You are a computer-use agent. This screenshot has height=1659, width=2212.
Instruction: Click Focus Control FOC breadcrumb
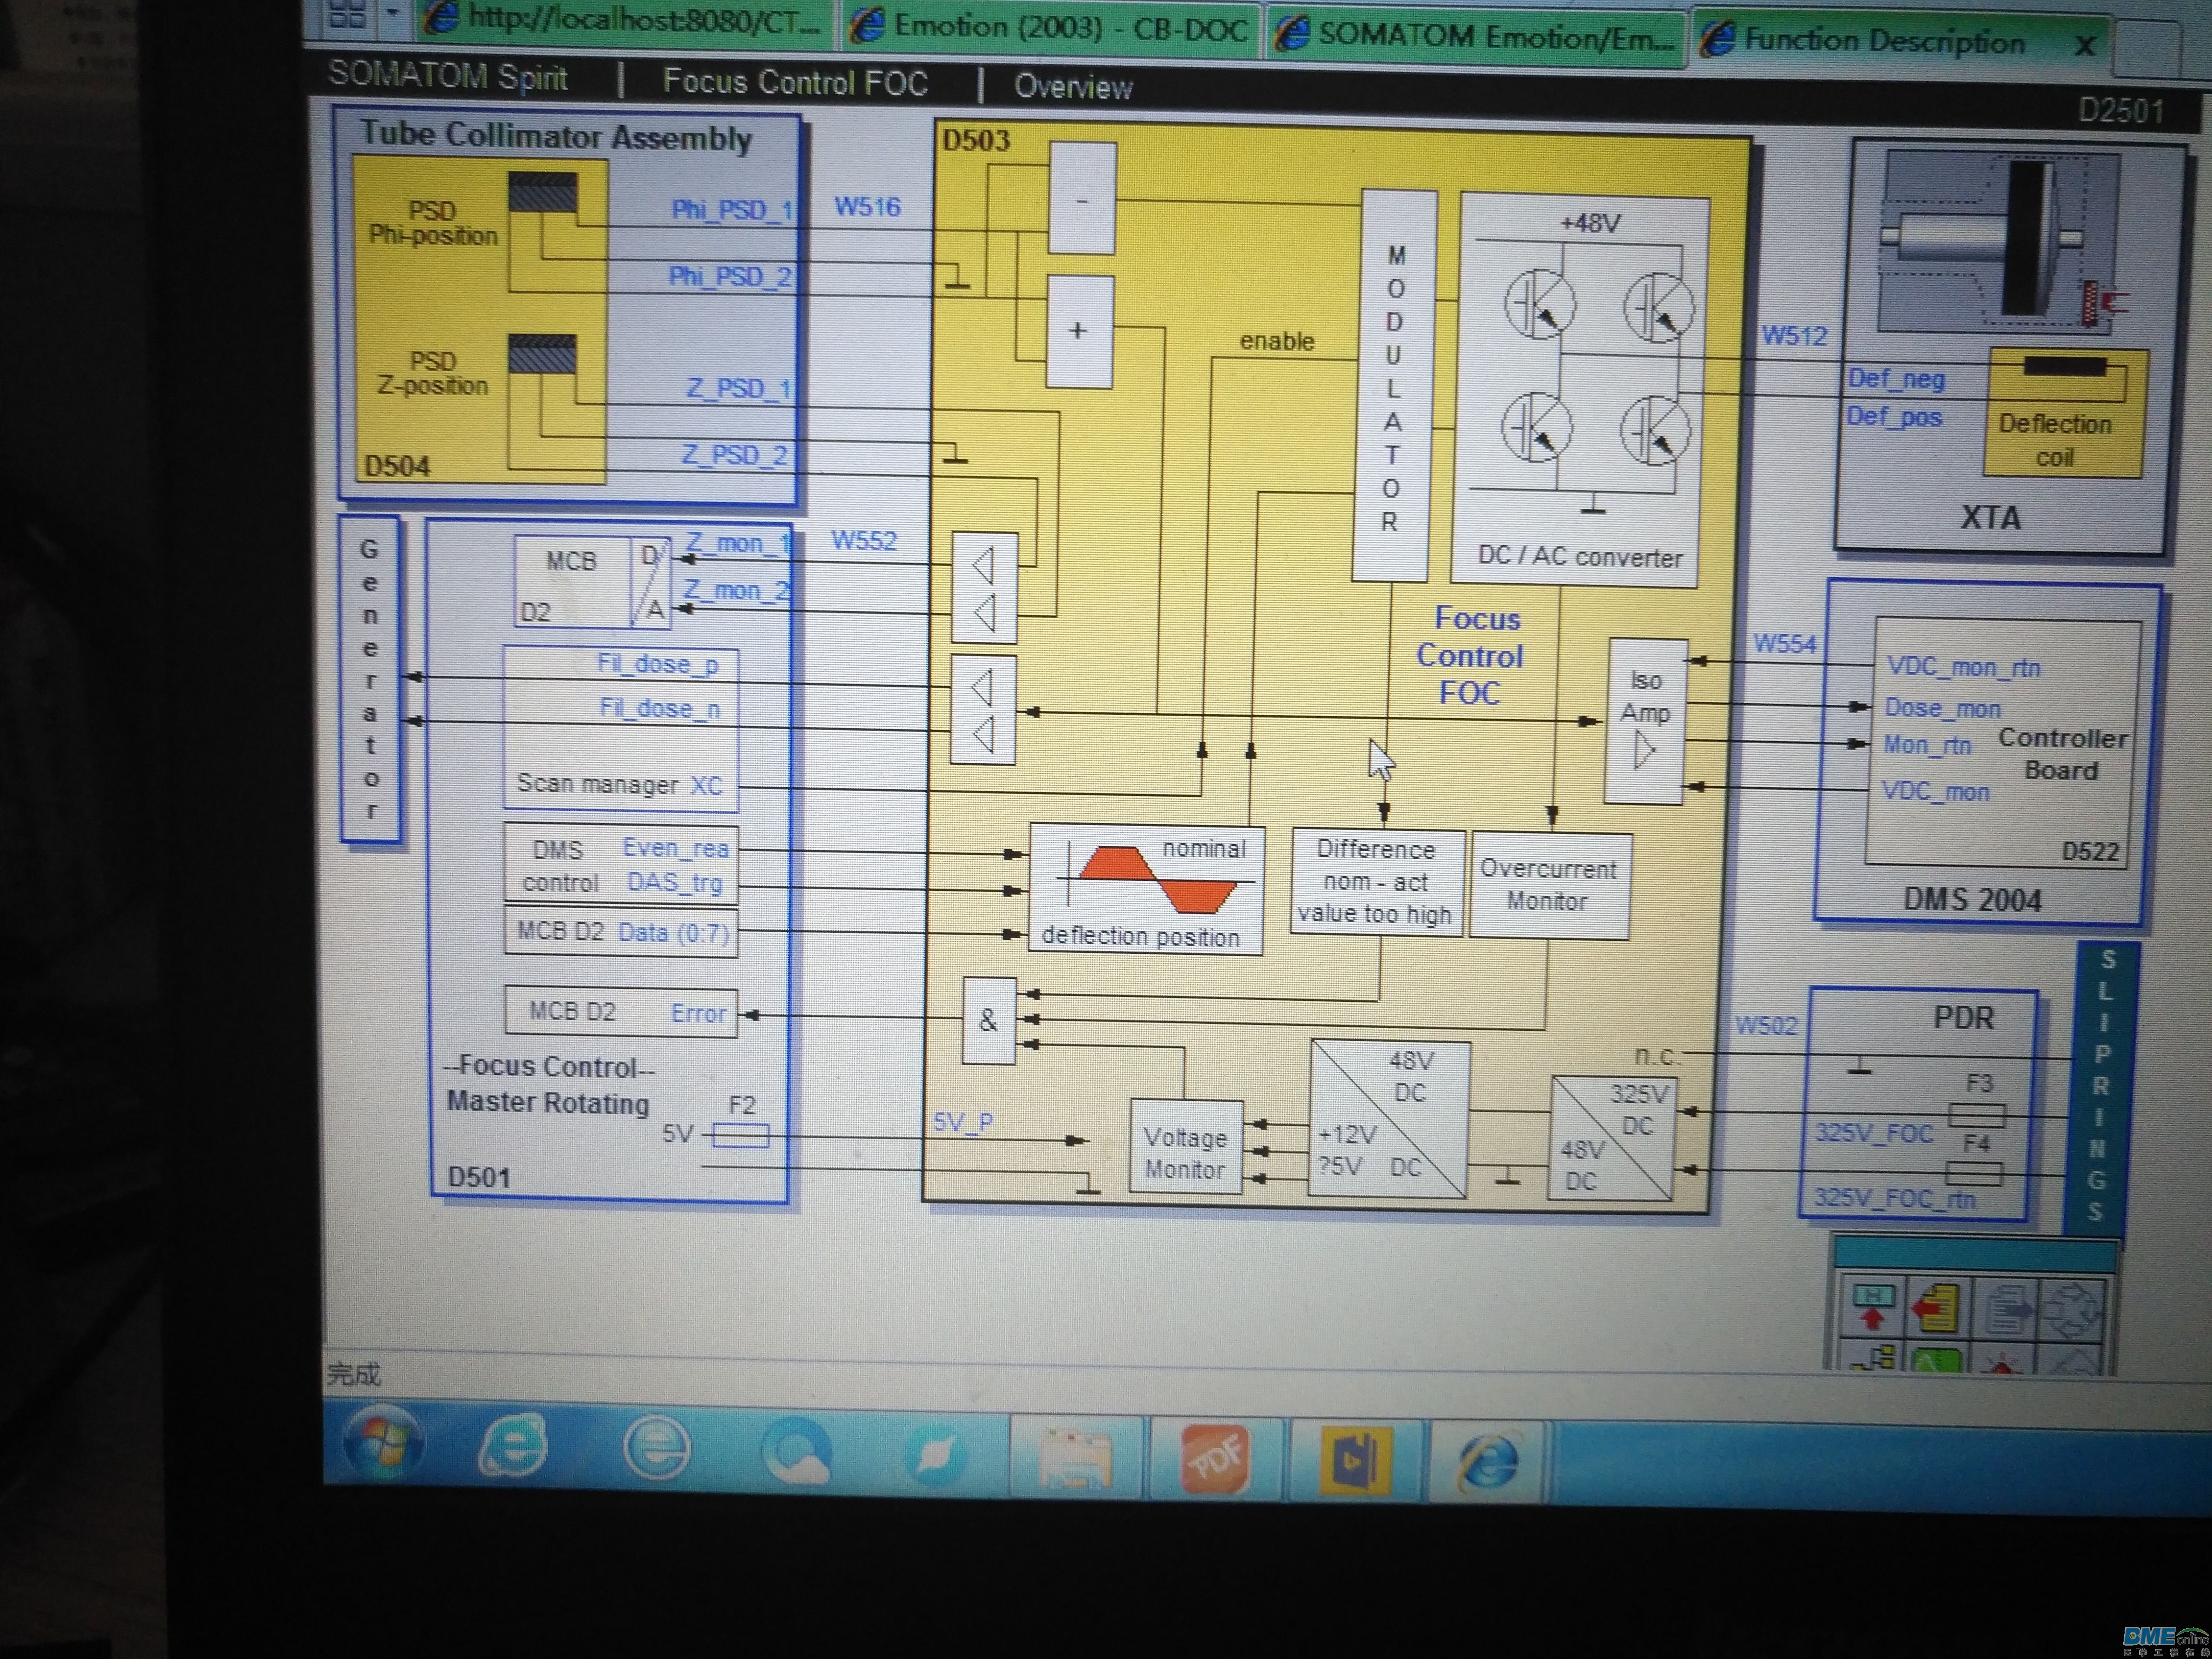click(795, 82)
